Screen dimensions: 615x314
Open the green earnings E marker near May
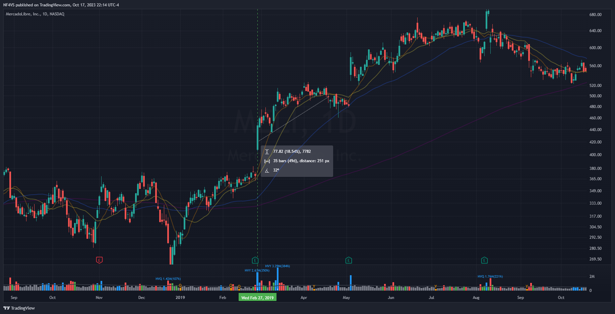(x=349, y=260)
